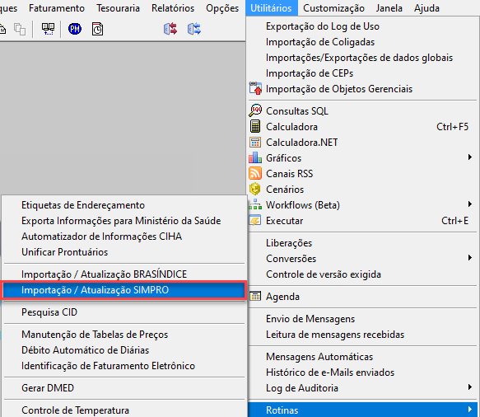Select Unificar Prontuários
This screenshot has height=417, width=480.
[x=124, y=252]
